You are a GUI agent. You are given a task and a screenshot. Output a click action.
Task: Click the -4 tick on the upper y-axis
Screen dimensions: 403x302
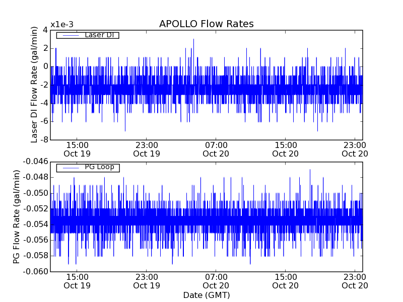click(43, 103)
